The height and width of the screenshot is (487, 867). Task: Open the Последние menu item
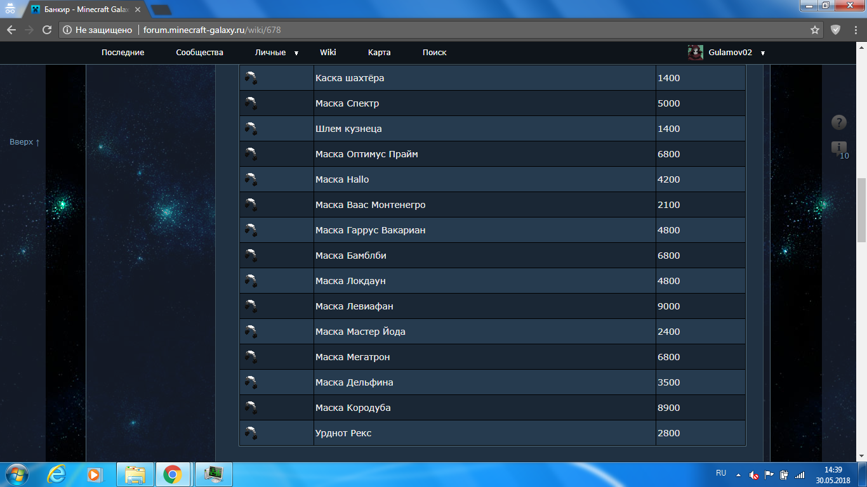[122, 53]
